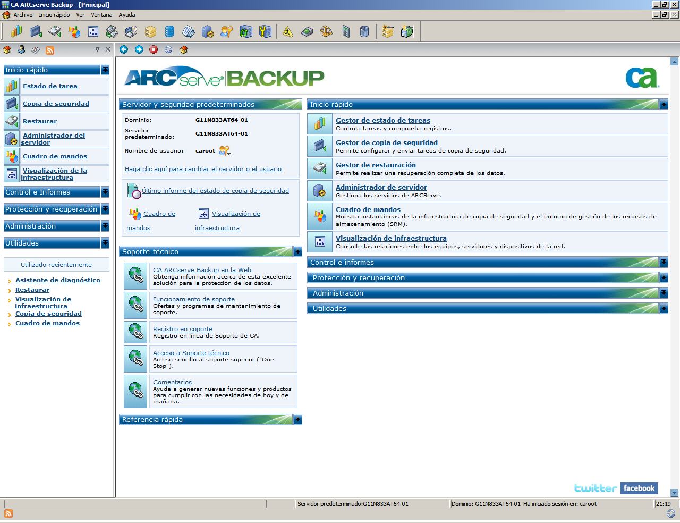Screen dimensions: 680x523
Task: Open the Restore Manager toolbar icon
Action: (x=55, y=31)
